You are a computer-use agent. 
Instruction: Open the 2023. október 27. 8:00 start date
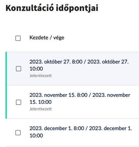point(56,62)
